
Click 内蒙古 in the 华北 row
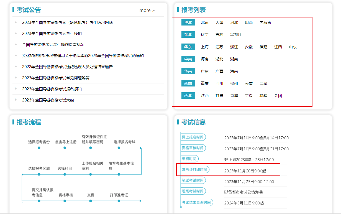pos(265,22)
